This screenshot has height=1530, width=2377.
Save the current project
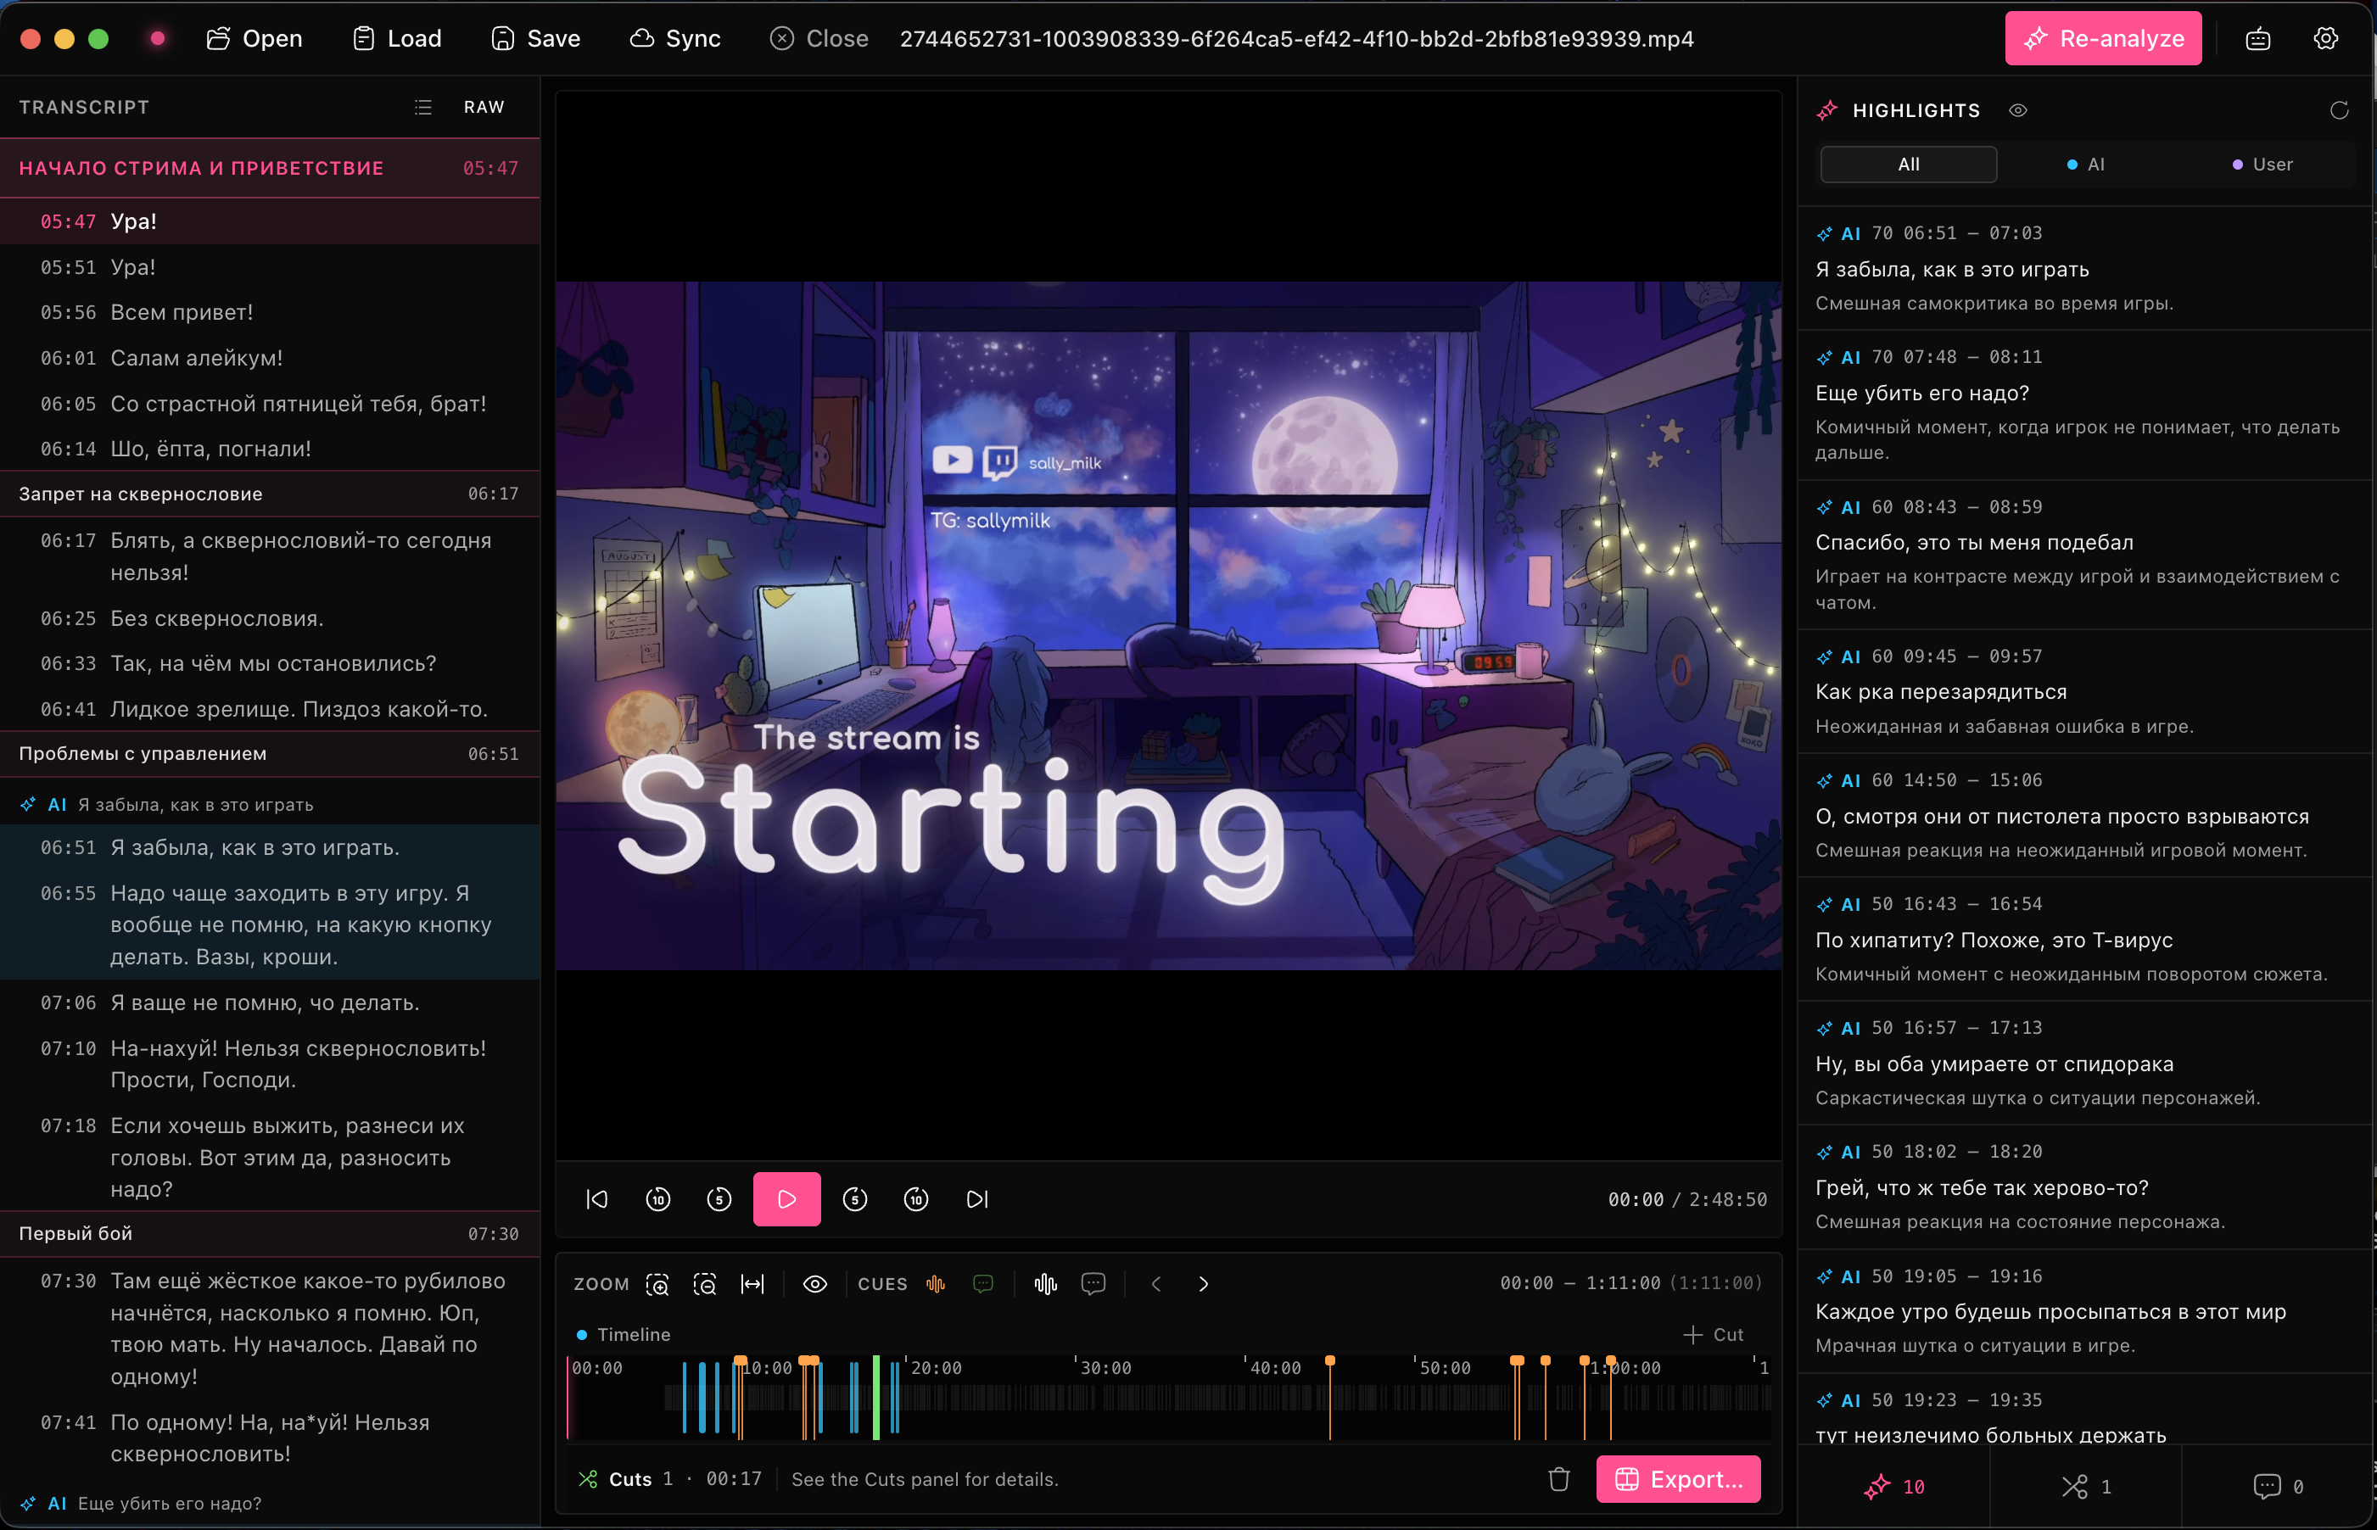tap(535, 39)
